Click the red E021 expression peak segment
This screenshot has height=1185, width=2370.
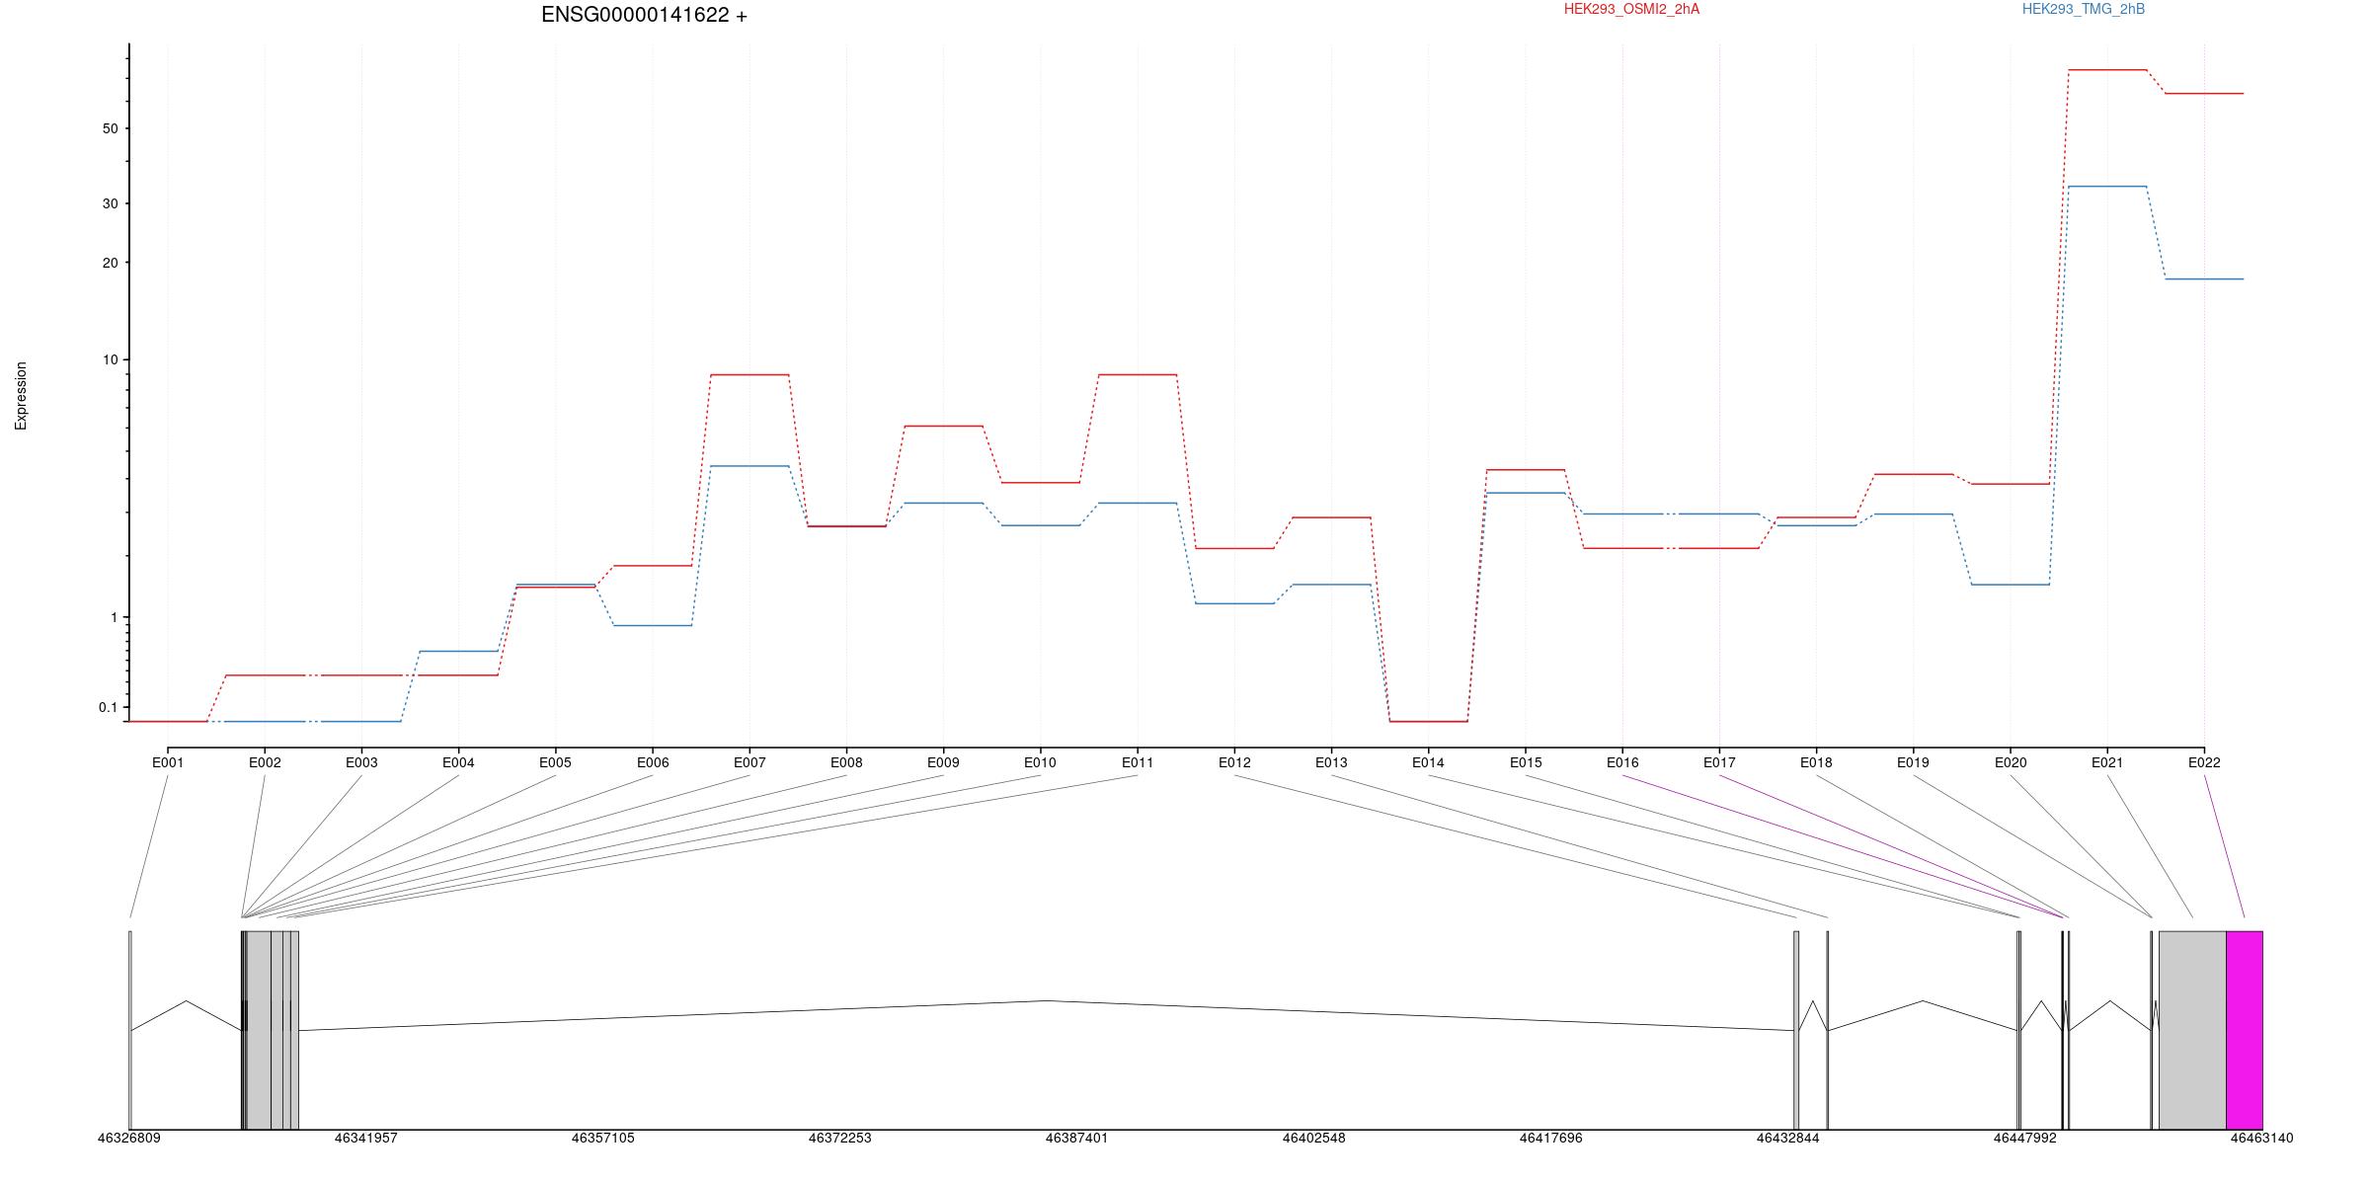click(2107, 70)
